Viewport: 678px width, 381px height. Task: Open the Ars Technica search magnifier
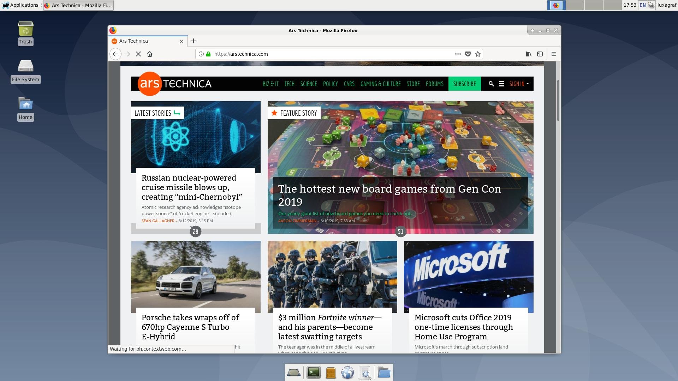tap(491, 84)
